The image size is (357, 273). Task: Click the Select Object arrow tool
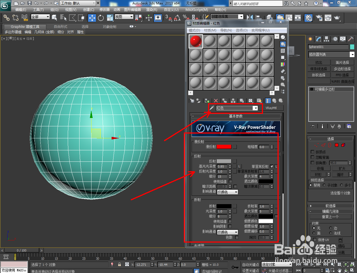coord(55,18)
